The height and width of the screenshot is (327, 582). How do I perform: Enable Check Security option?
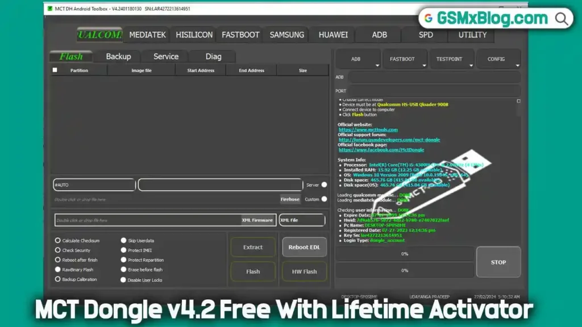tap(57, 250)
